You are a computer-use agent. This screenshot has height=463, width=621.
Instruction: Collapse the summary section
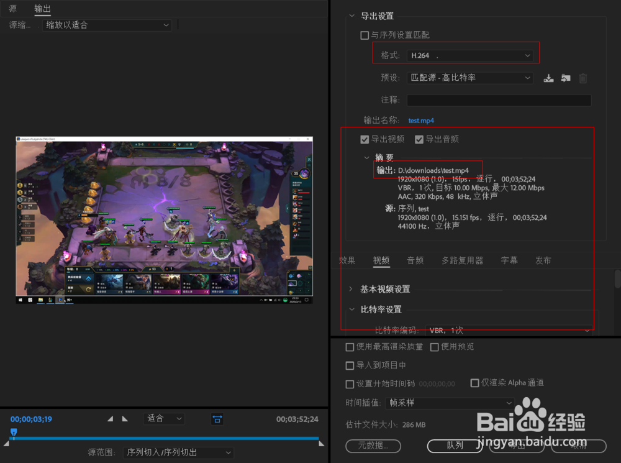[x=366, y=157]
